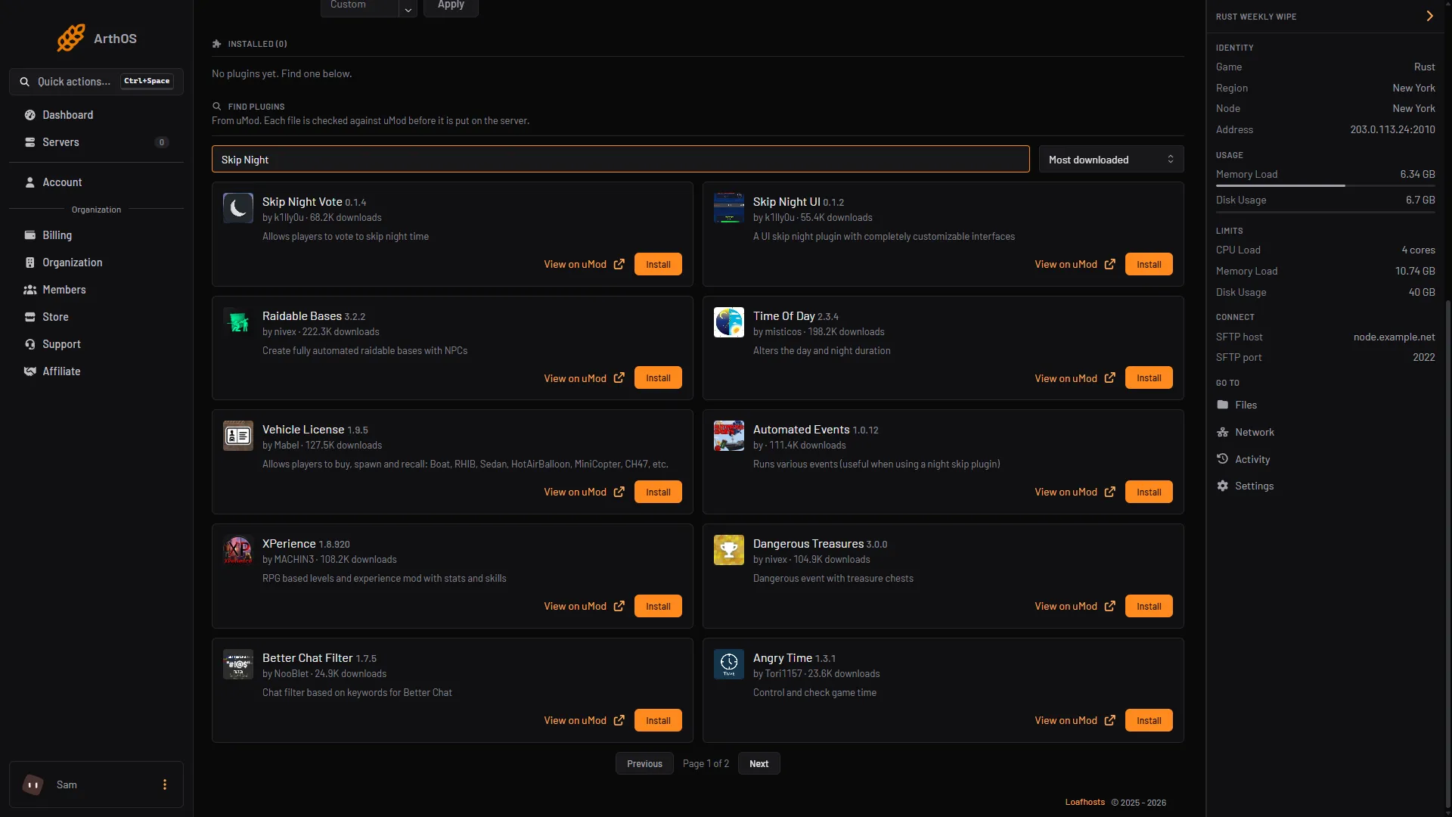The height and width of the screenshot is (817, 1452).
Task: Install the Better Chat Filter plugin
Action: coord(658,720)
